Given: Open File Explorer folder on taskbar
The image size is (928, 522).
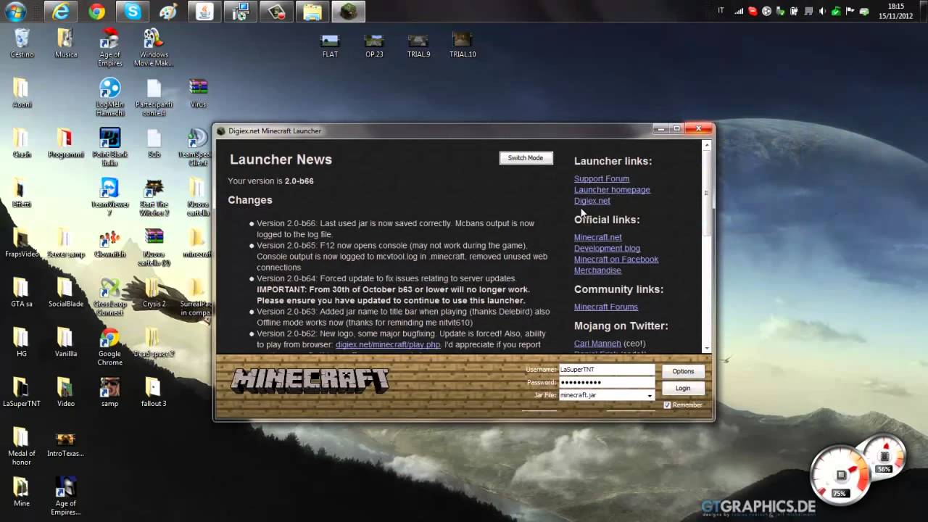Looking at the screenshot, I should pyautogui.click(x=312, y=11).
